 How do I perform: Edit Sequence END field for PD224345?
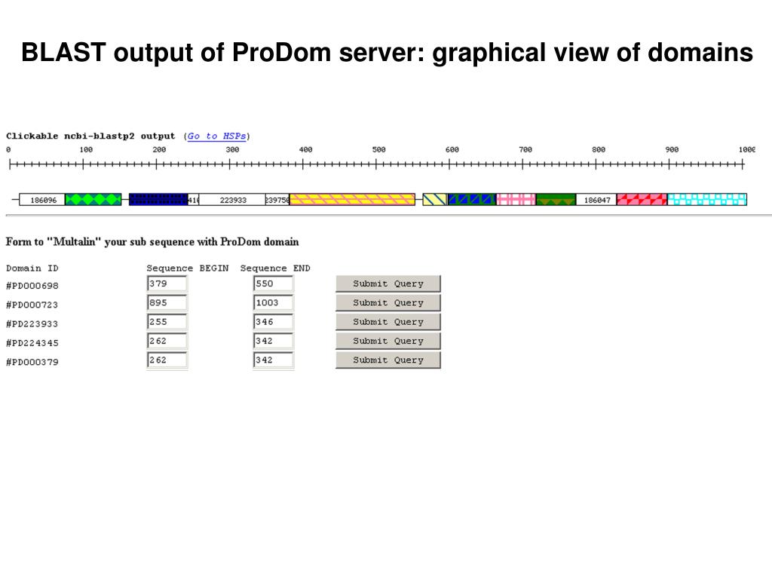[x=273, y=342]
